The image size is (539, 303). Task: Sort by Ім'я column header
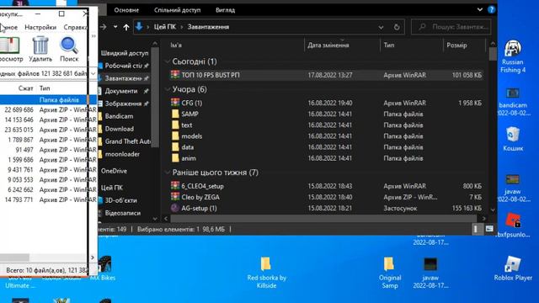176,45
